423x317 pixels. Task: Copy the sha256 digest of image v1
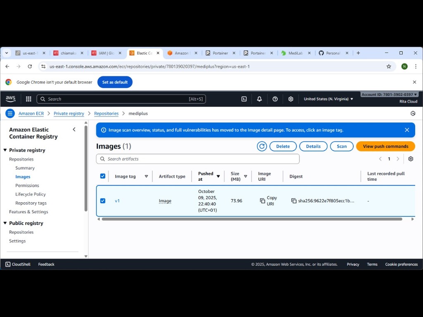293,201
